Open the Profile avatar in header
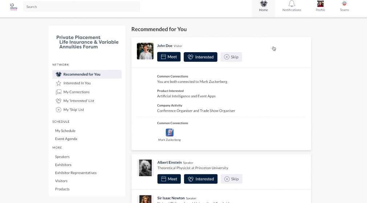 320,4
